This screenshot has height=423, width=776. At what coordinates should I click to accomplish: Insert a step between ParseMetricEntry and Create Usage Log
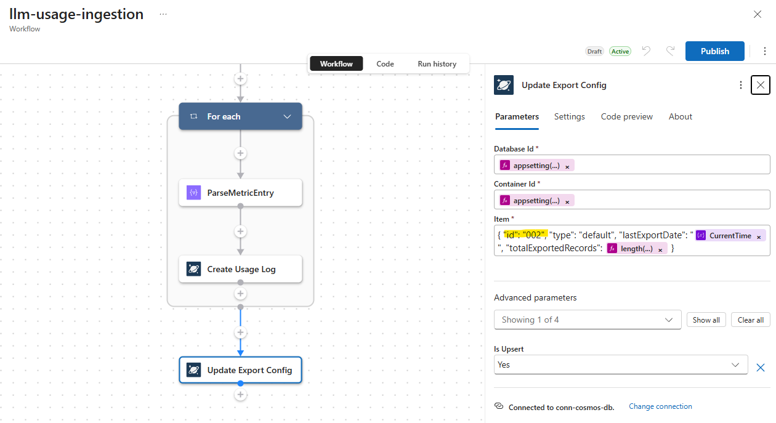(x=240, y=232)
